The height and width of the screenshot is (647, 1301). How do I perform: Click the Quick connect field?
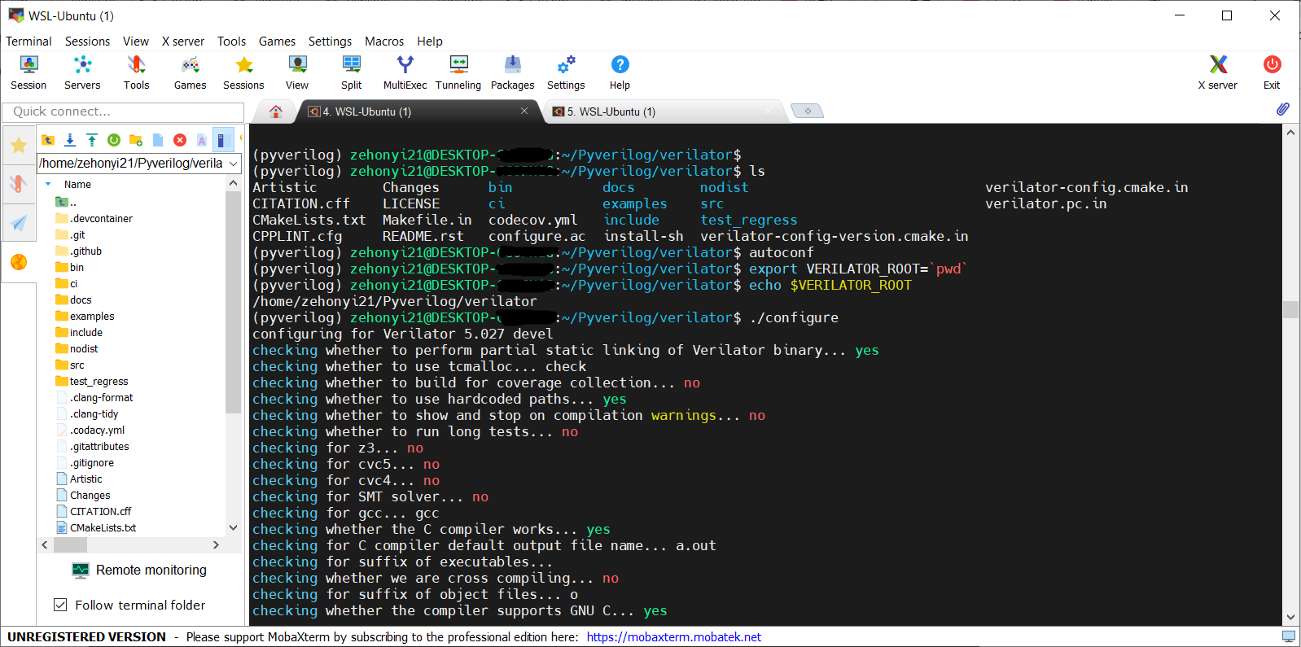pos(123,111)
